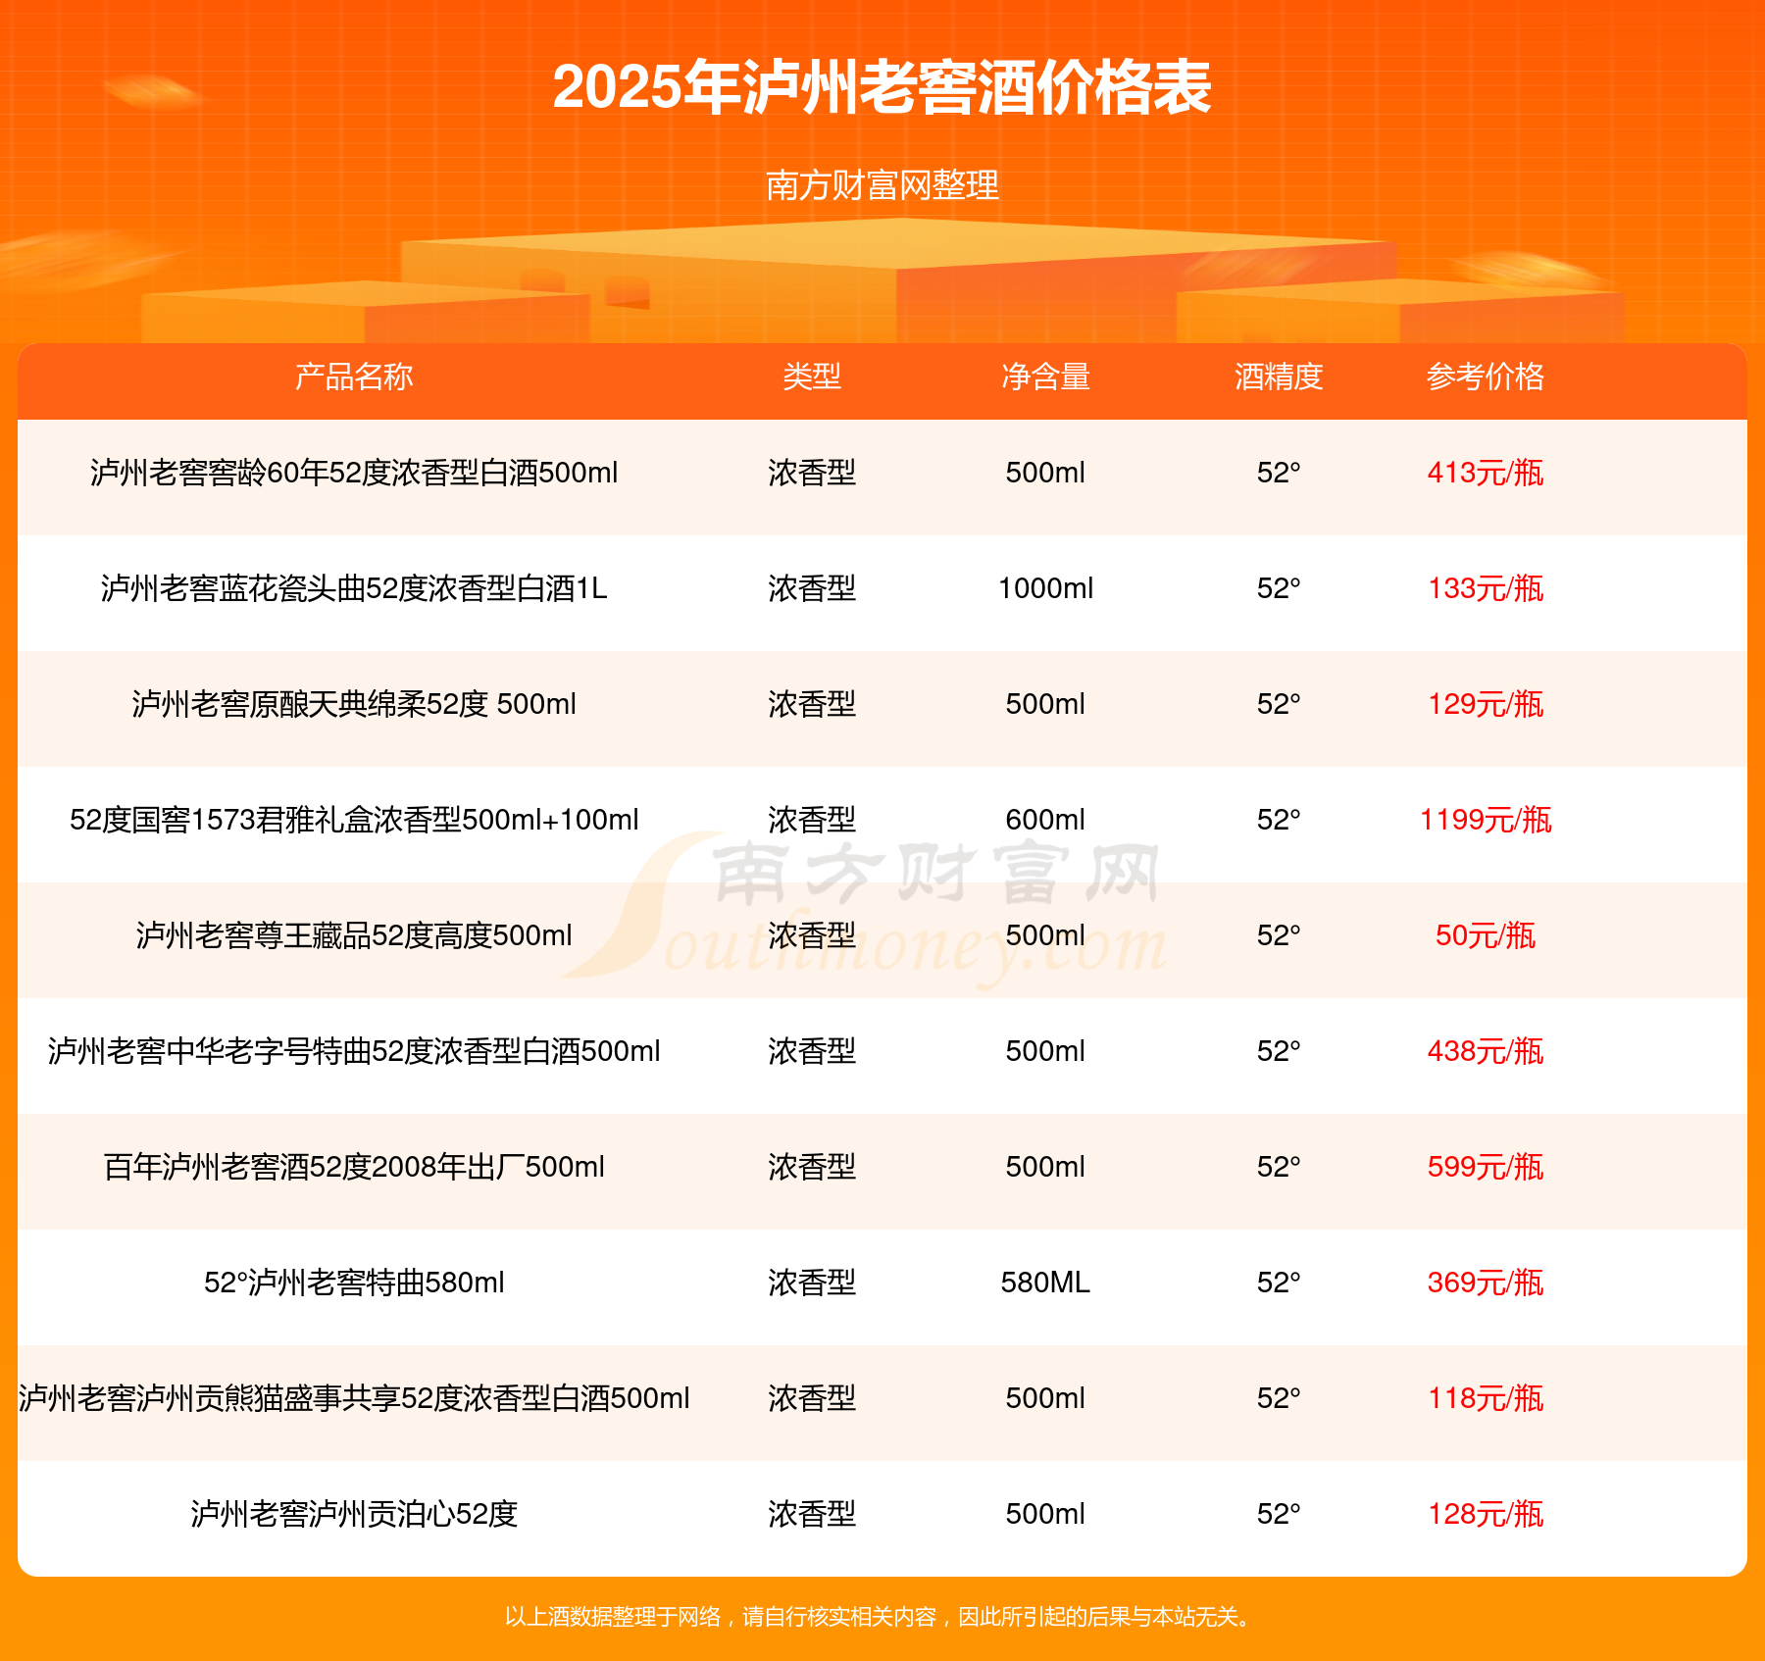Click the title 2025年泸州老窖酒价格表
The image size is (1765, 1661).
coord(882,88)
